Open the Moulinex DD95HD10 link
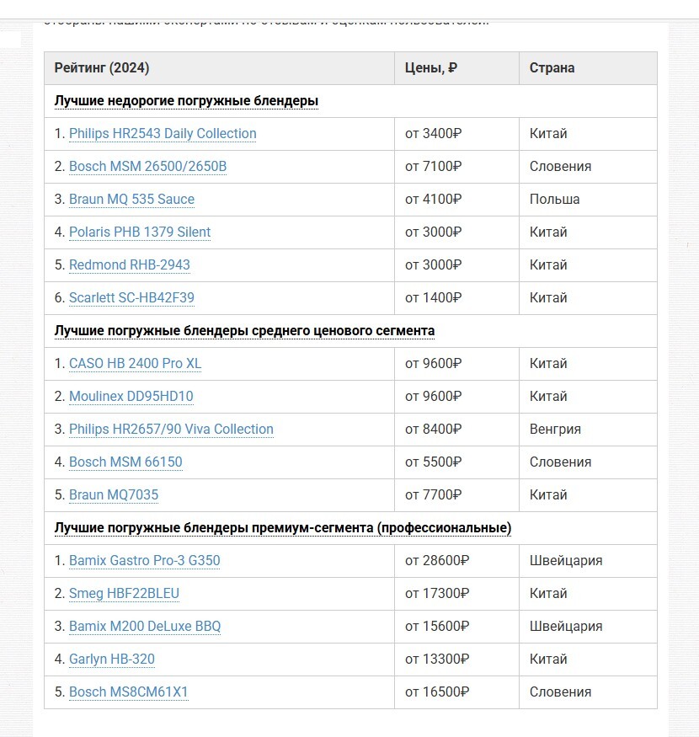This screenshot has height=737, width=699. [131, 396]
